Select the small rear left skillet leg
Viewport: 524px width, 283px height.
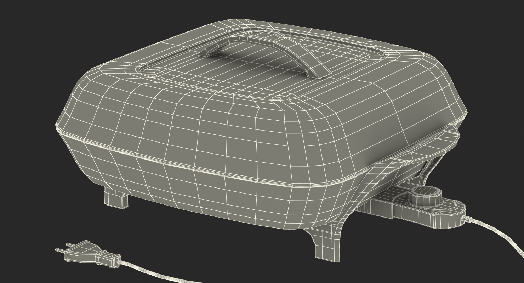click(x=116, y=197)
